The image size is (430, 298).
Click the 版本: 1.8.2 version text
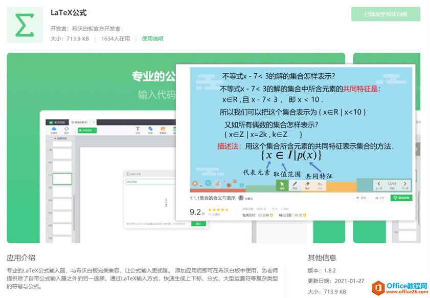coord(322,270)
